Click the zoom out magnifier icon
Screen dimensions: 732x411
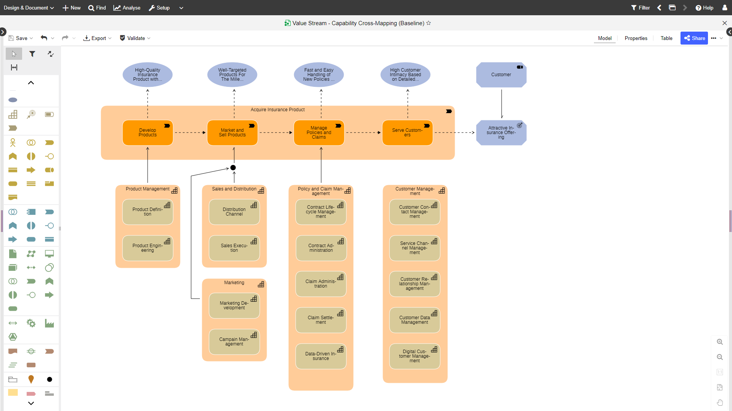[719, 357]
